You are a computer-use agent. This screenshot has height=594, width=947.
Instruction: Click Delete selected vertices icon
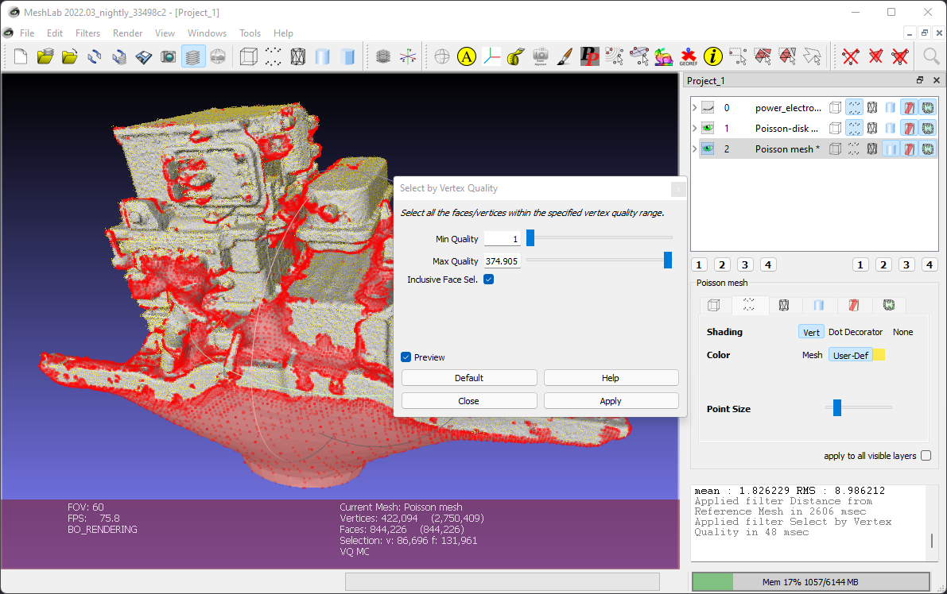coord(850,56)
